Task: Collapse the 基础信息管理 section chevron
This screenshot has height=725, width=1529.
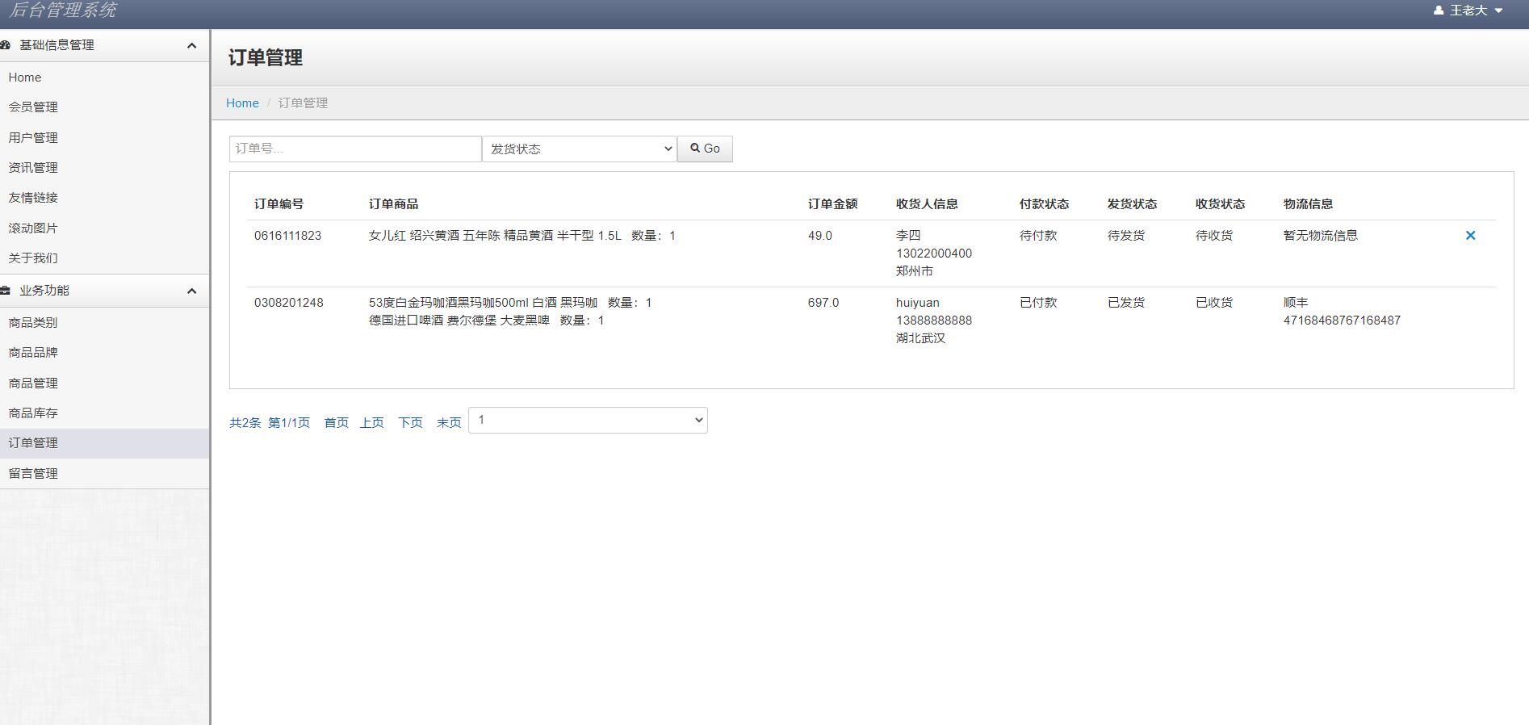Action: pyautogui.click(x=191, y=46)
